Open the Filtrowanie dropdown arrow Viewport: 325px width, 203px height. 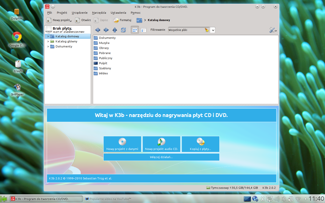[x=213, y=30]
